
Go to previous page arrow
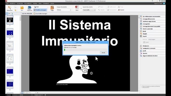pyautogui.click(x=32, y=95)
